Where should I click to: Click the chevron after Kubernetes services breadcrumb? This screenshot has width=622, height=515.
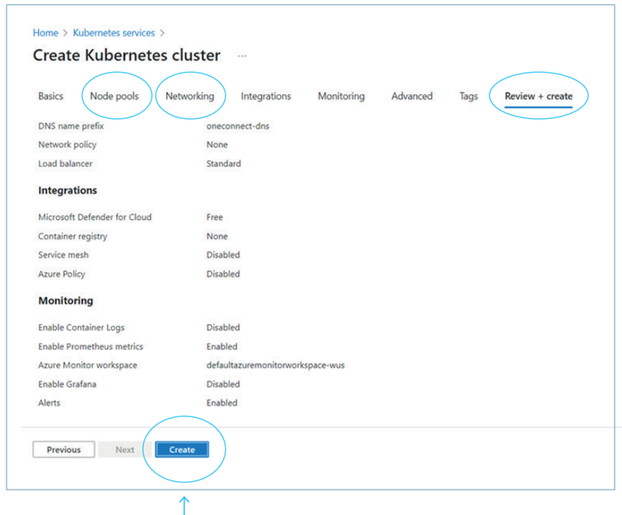pyautogui.click(x=162, y=32)
